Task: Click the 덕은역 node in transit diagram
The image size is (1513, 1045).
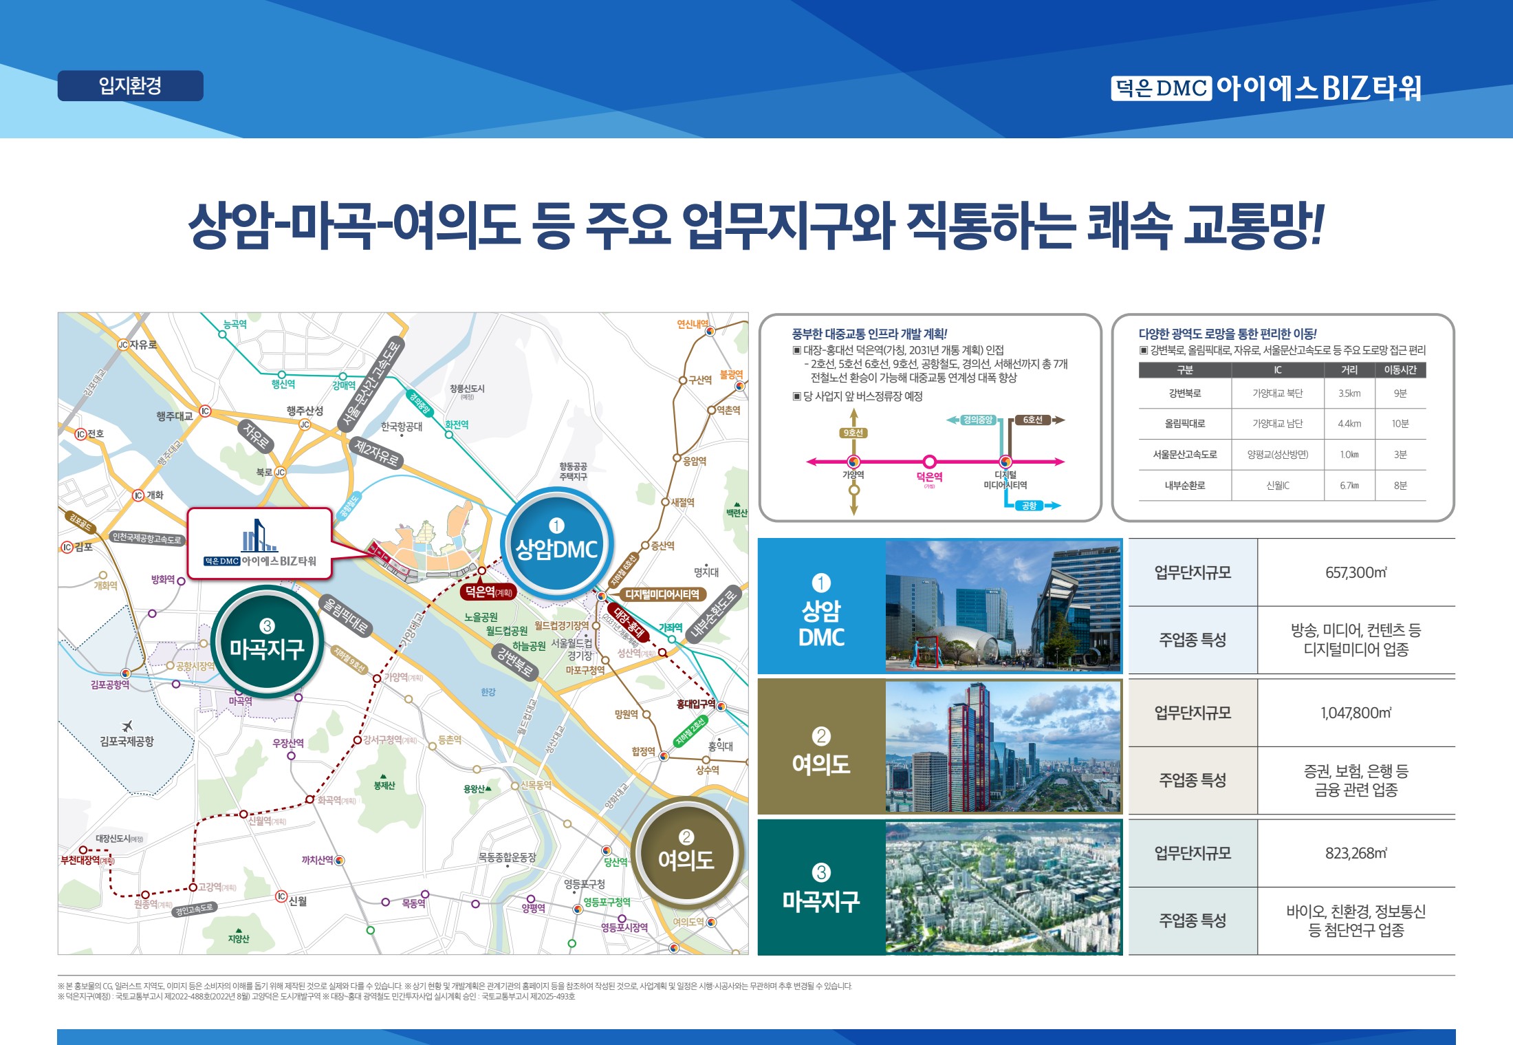Action: (x=929, y=462)
